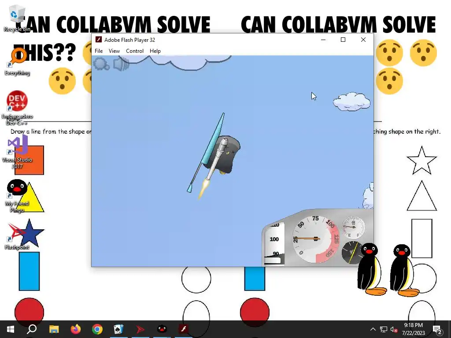Image resolution: width=451 pixels, height=338 pixels.
Task: Maximize the Adobe Flash Player window
Action: tap(343, 40)
